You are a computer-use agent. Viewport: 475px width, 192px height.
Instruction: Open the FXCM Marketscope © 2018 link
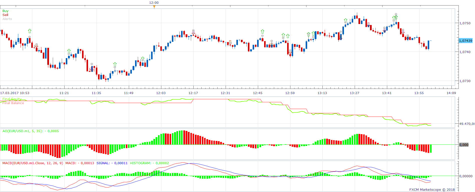coord(432,190)
